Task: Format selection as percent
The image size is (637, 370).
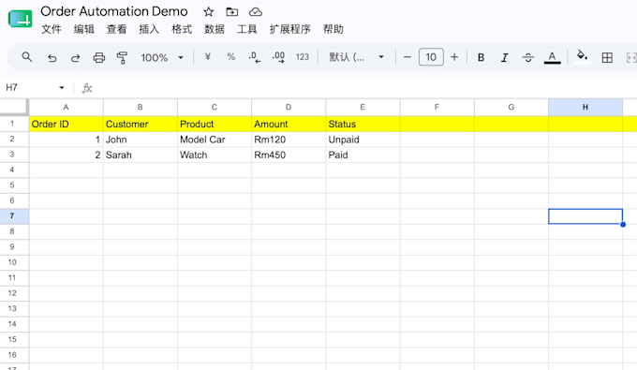Action: coord(231,57)
